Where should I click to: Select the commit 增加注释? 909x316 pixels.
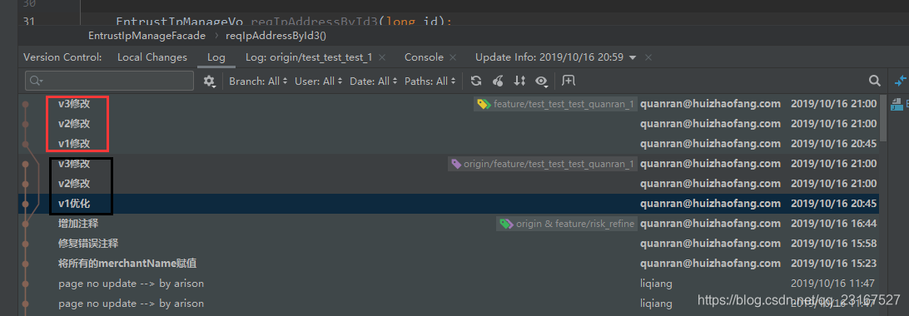point(449,224)
